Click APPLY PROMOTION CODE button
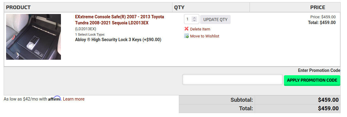This screenshot has height=117, width=347. [x=312, y=80]
